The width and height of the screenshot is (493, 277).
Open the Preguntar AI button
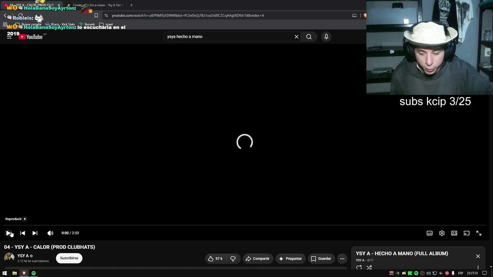tap(290, 259)
